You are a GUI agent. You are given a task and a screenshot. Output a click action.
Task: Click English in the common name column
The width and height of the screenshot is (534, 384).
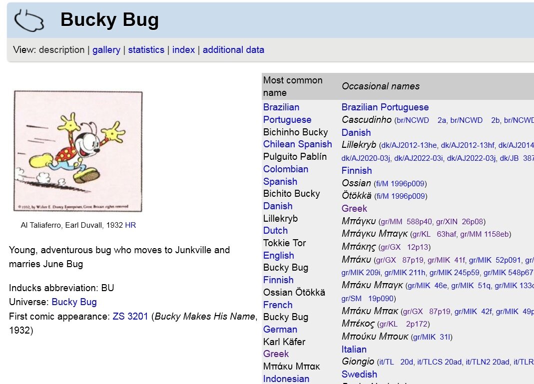[278, 255]
